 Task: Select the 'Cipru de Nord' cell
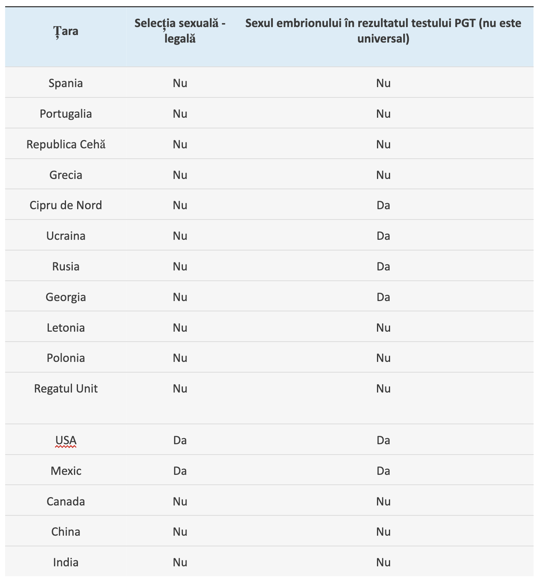click(x=66, y=205)
